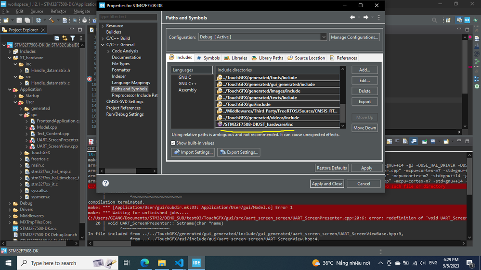Image resolution: width=481 pixels, height=270 pixels.
Task: Open the Windows Start menu
Action: click(x=8, y=263)
